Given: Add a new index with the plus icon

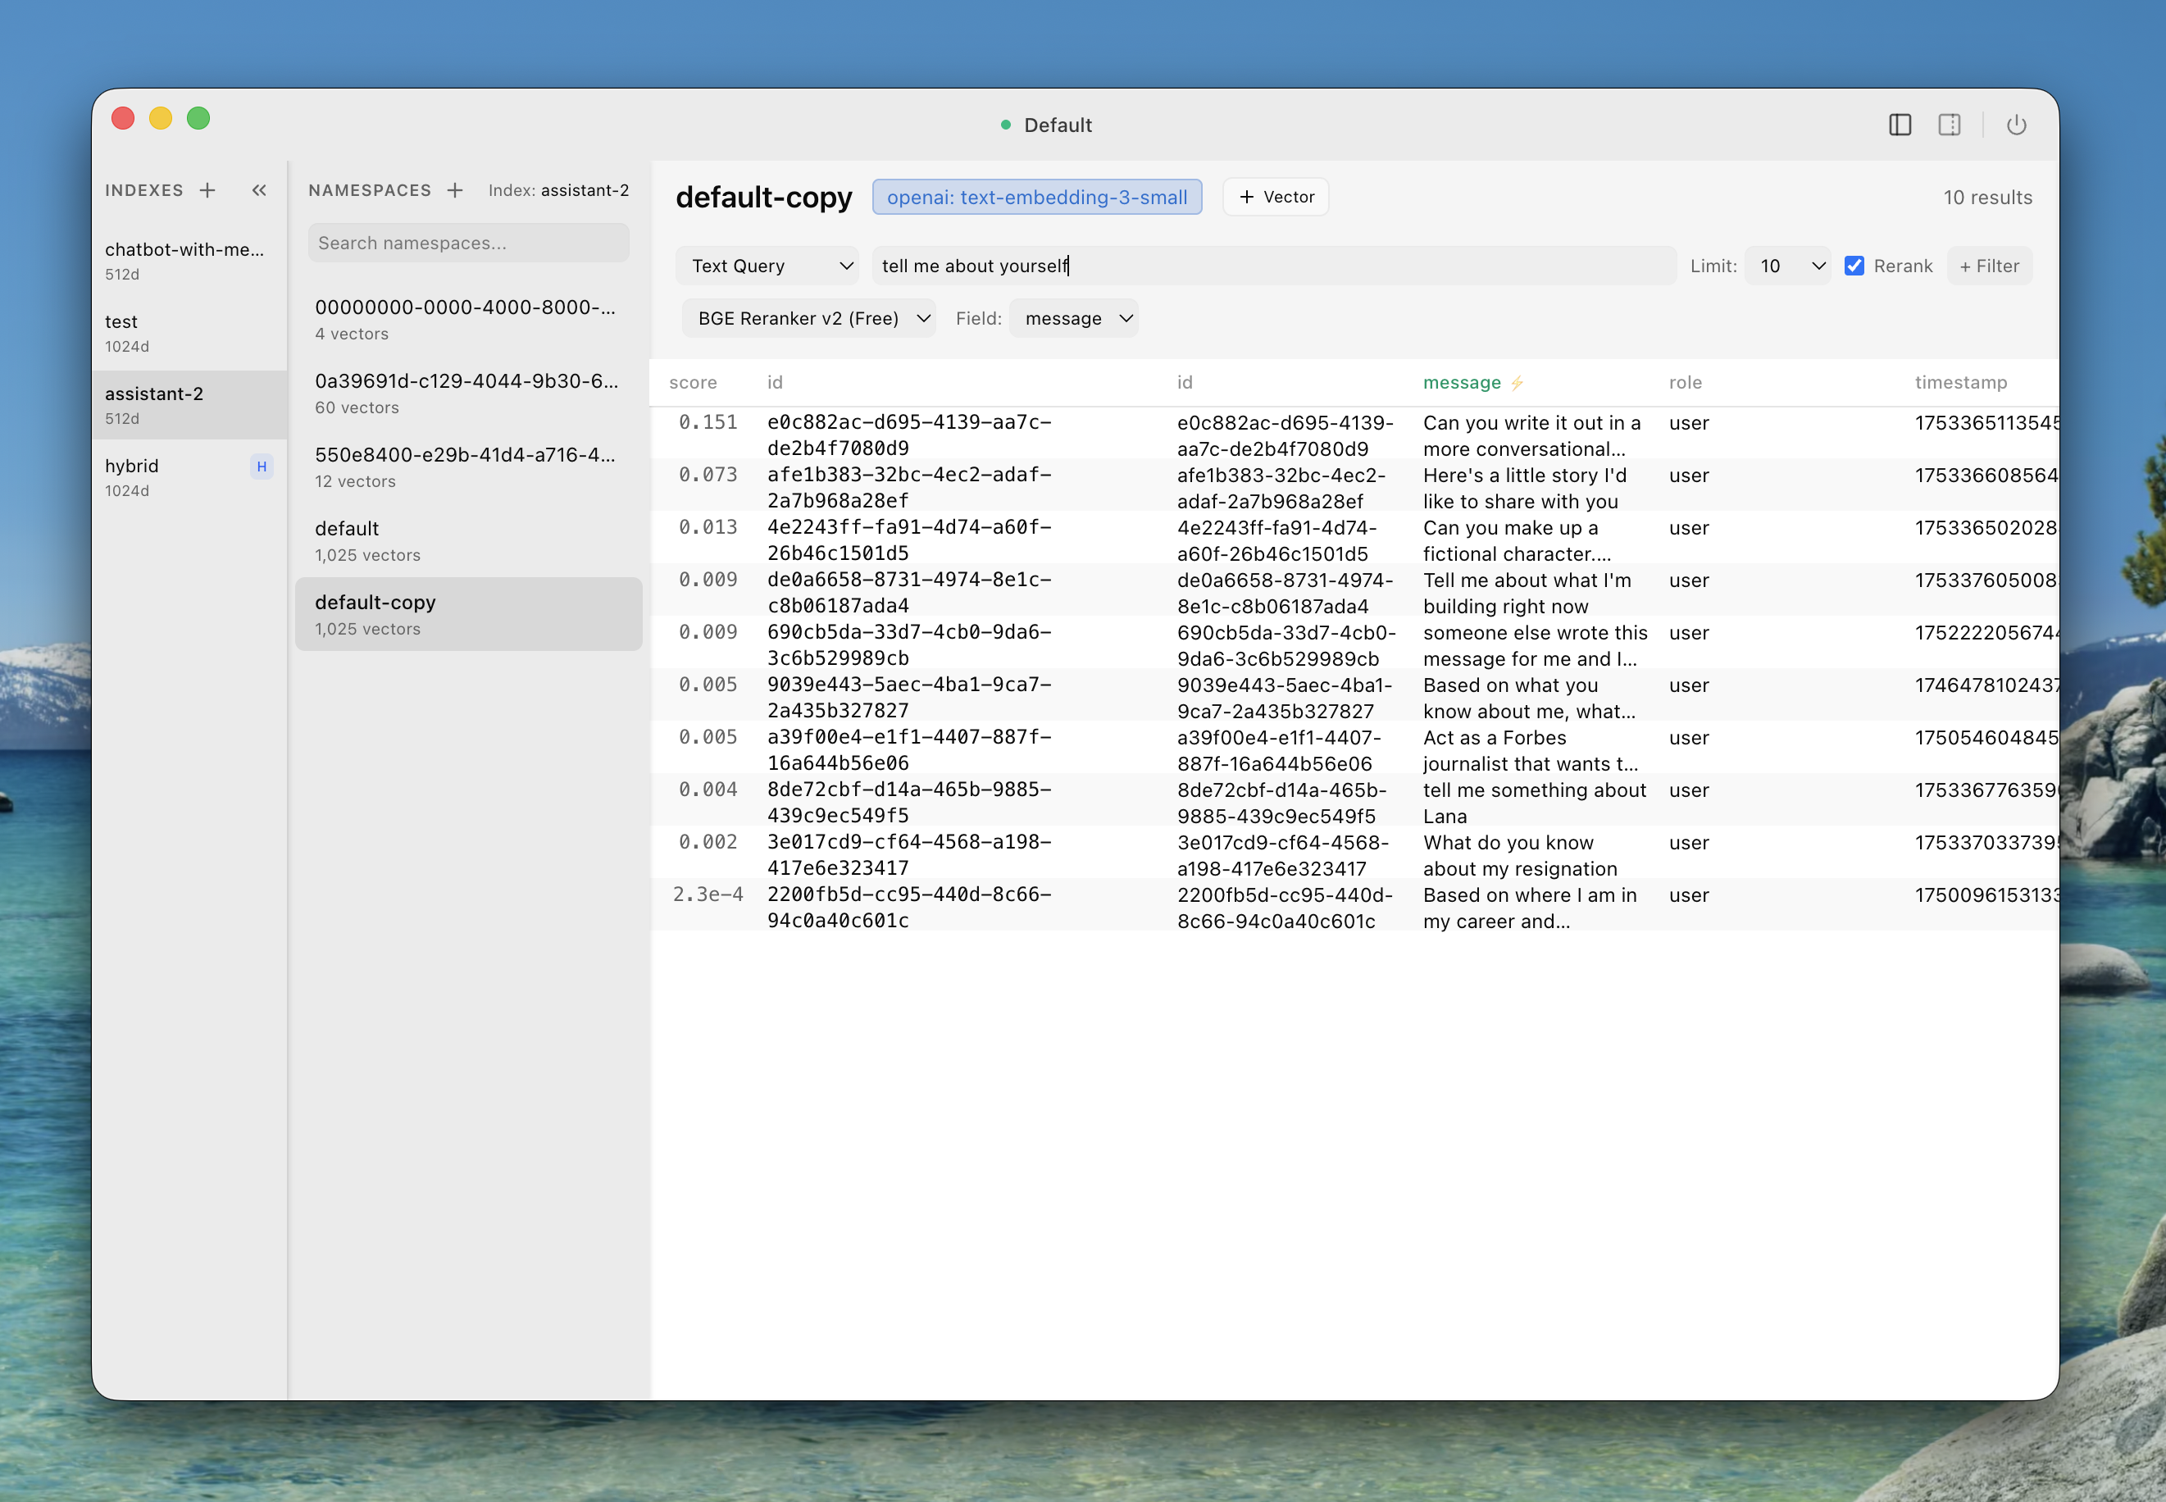Looking at the screenshot, I should click(x=207, y=189).
